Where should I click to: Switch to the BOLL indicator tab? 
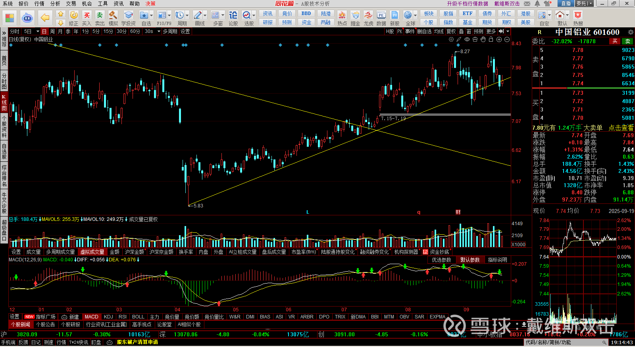[x=138, y=317]
